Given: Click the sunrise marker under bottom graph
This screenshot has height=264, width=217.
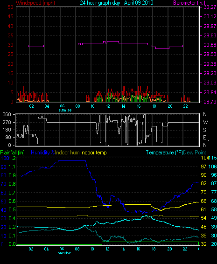Looking at the screenshot, I should 64,253.
